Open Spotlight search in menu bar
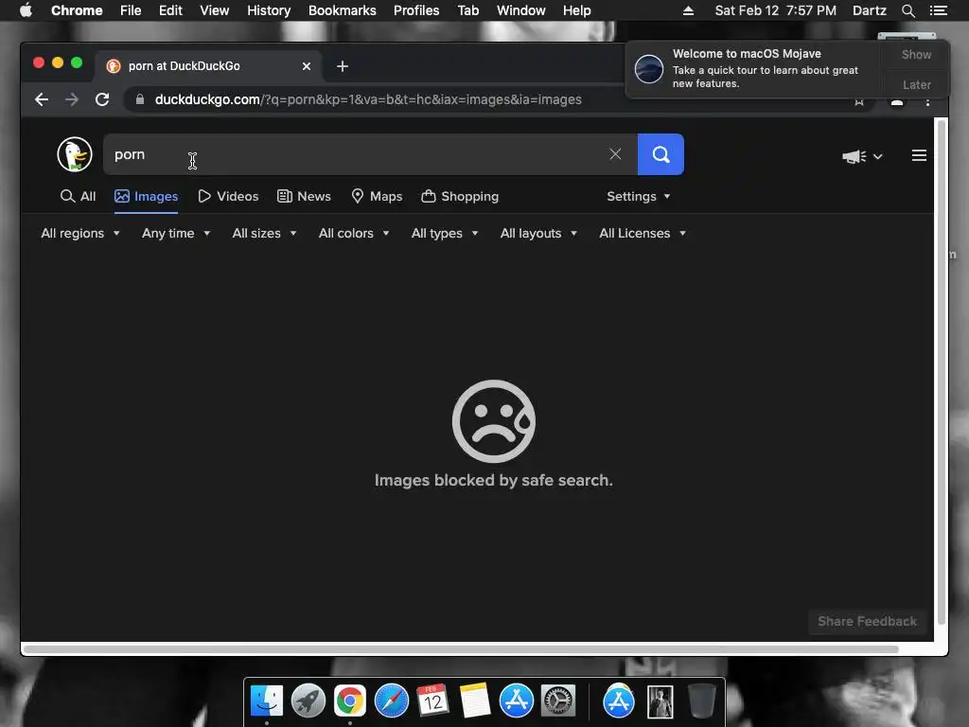969x727 pixels. pos(907,10)
